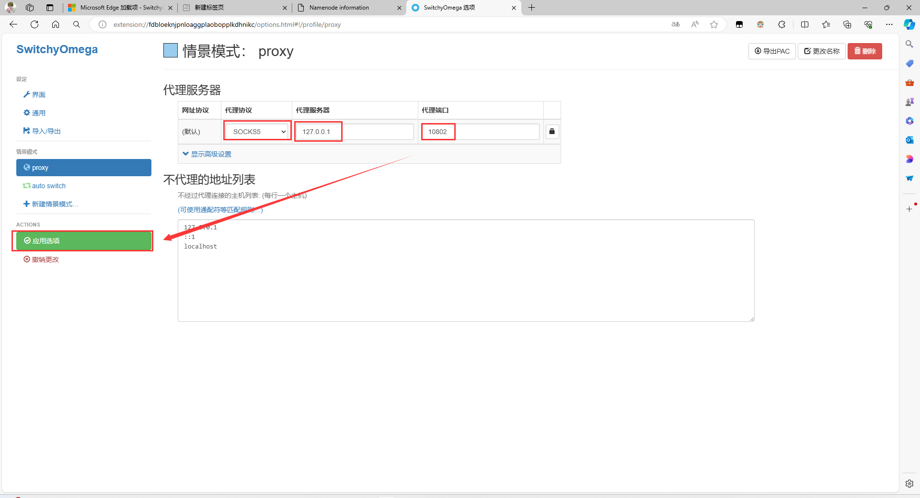Open sidebar settings gear icon

pos(909,484)
